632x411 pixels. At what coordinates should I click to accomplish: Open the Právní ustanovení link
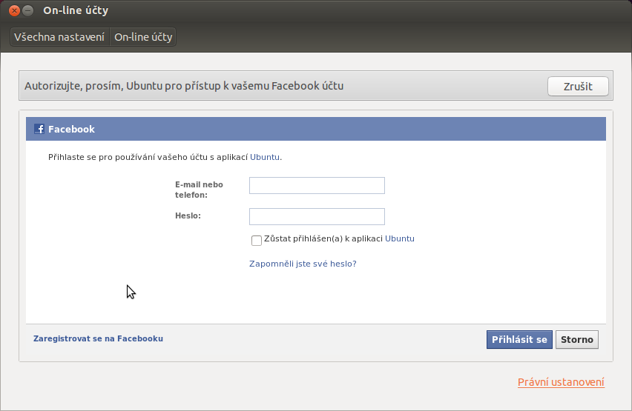[x=561, y=382]
